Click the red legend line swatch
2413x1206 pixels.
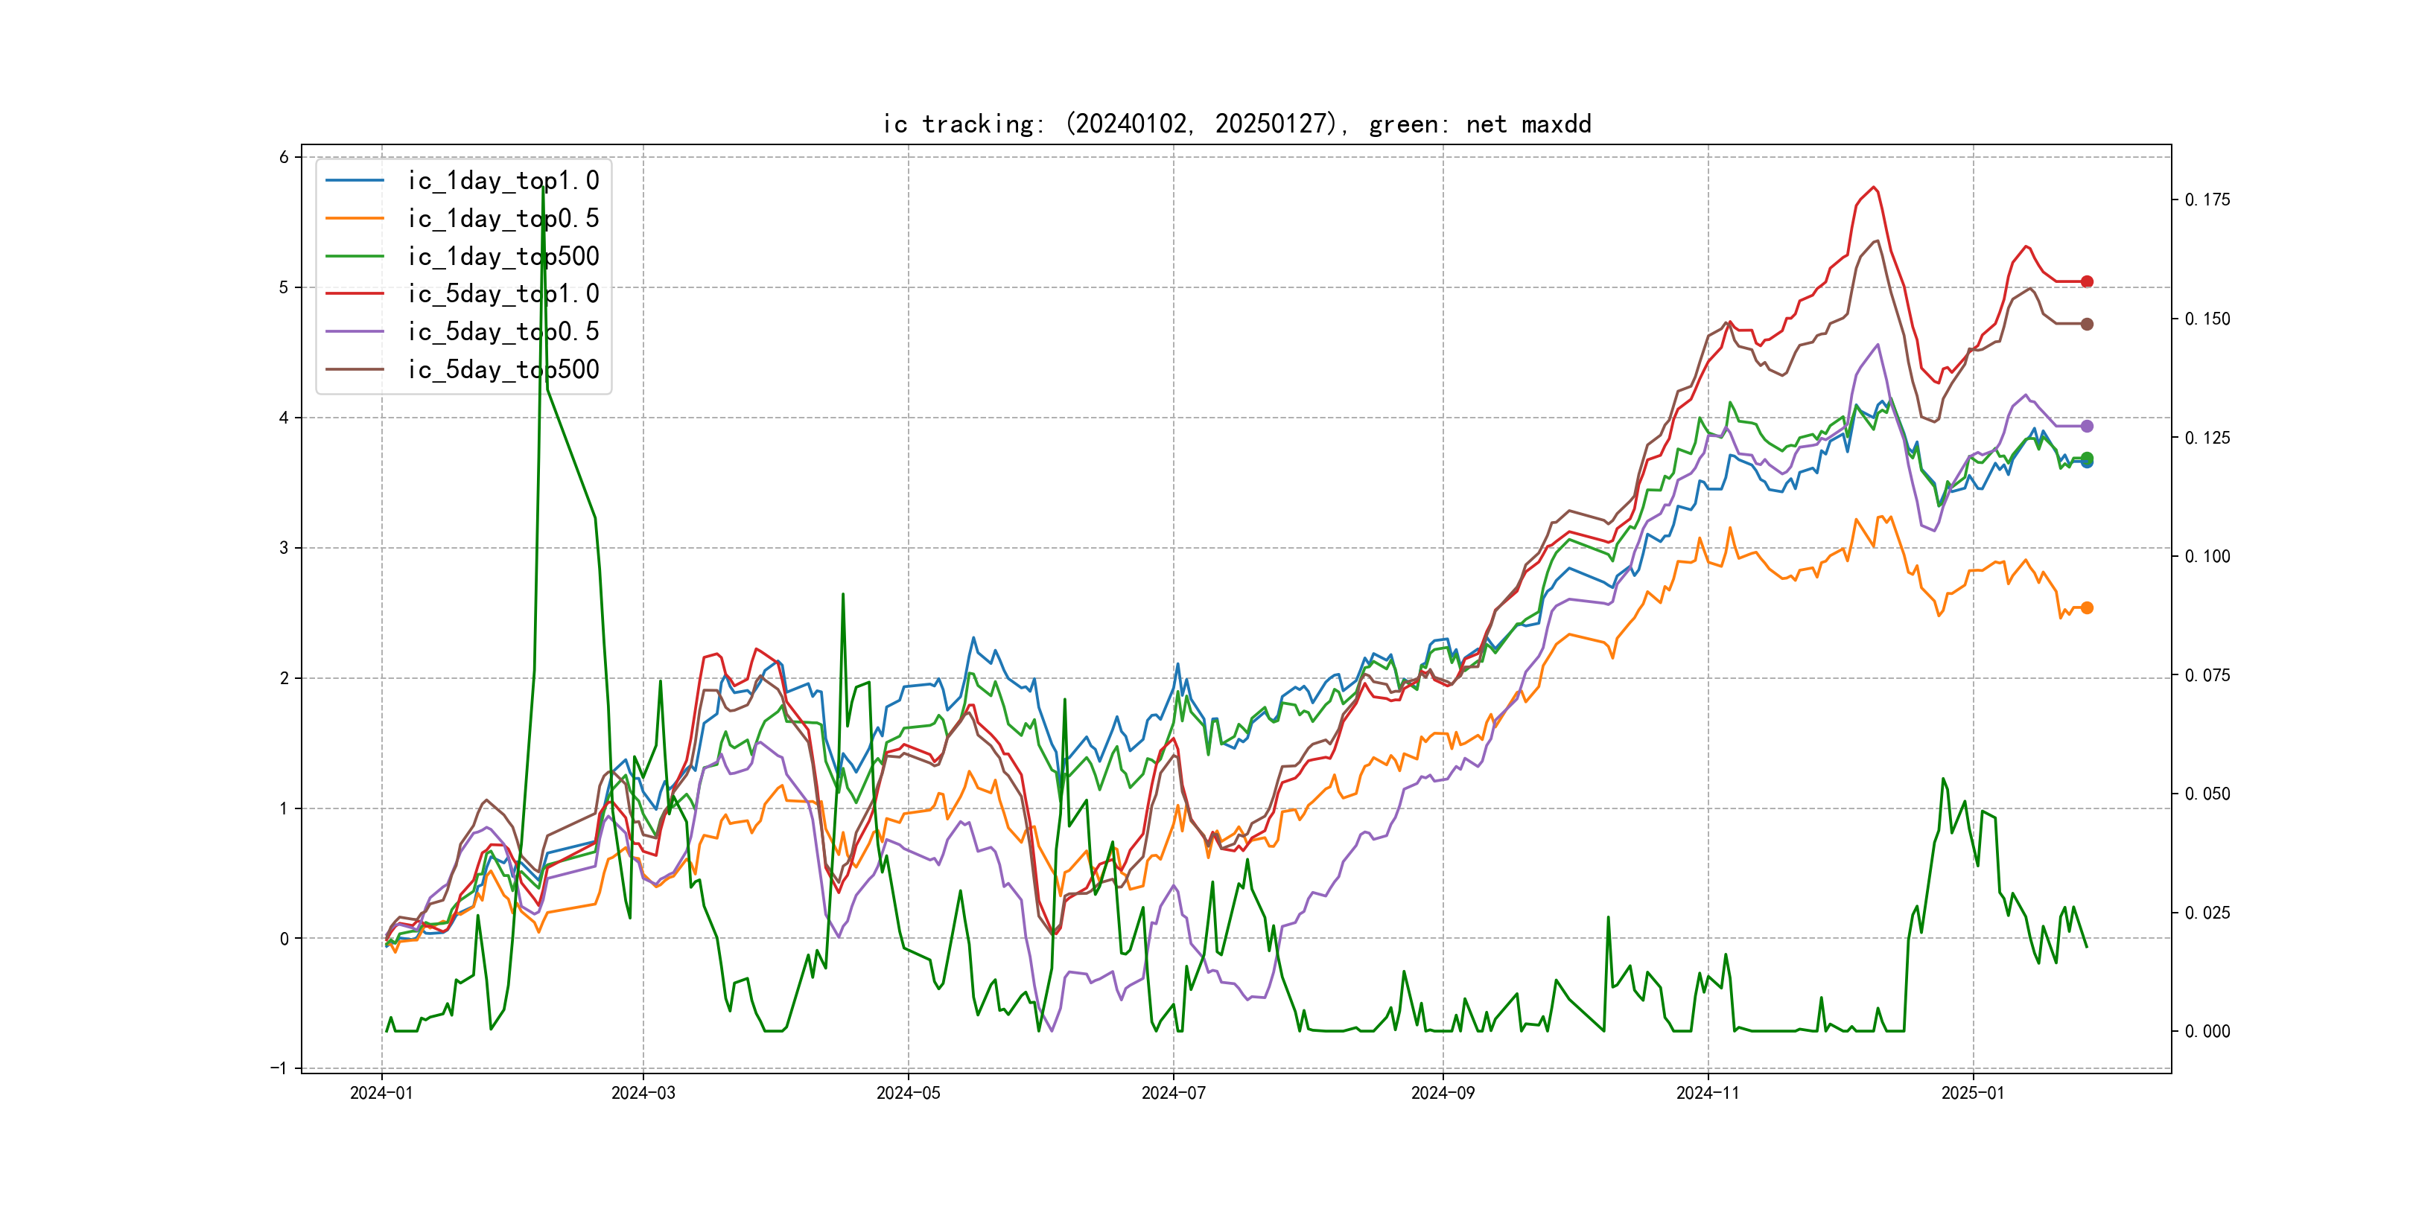point(354,294)
